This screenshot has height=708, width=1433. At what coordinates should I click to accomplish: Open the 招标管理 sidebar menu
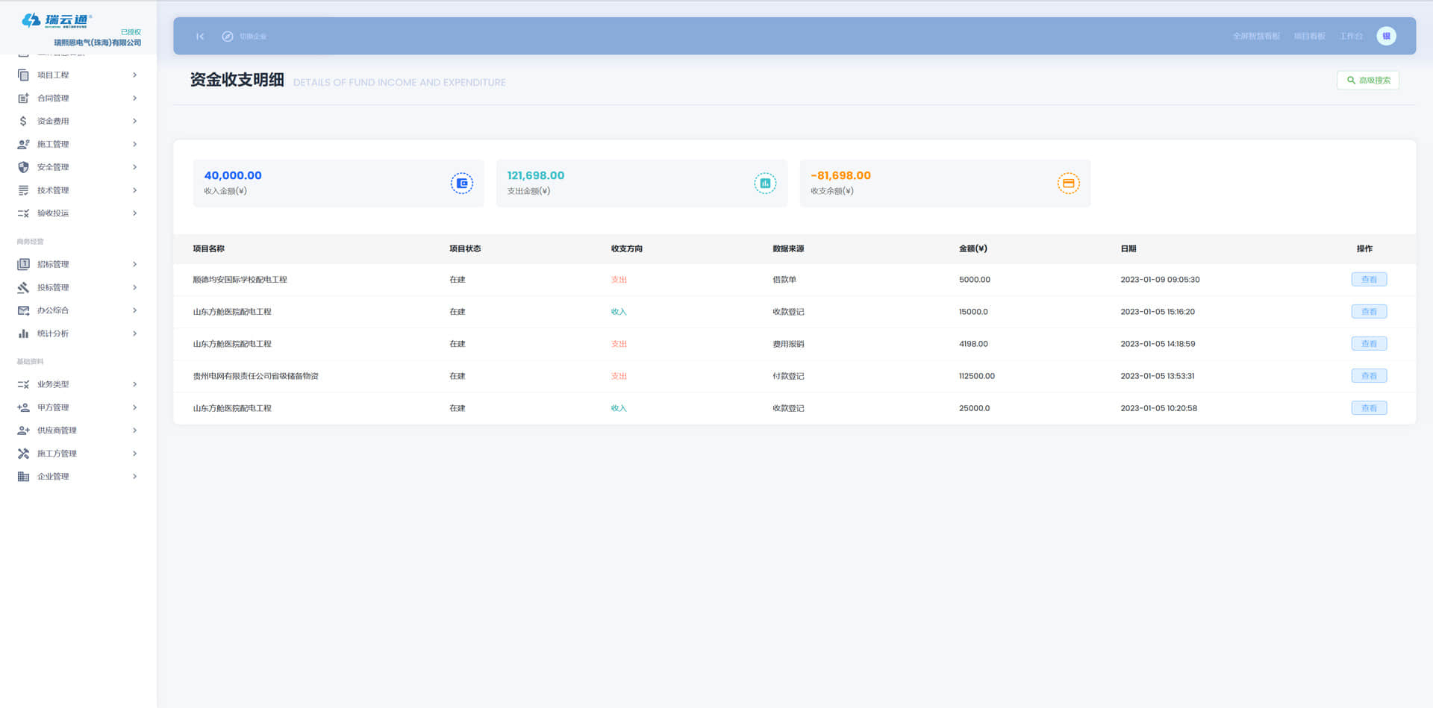[x=53, y=264]
